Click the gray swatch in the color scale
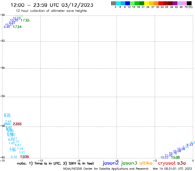The width and height of the screenshot is (195, 171). tap(114, 3)
